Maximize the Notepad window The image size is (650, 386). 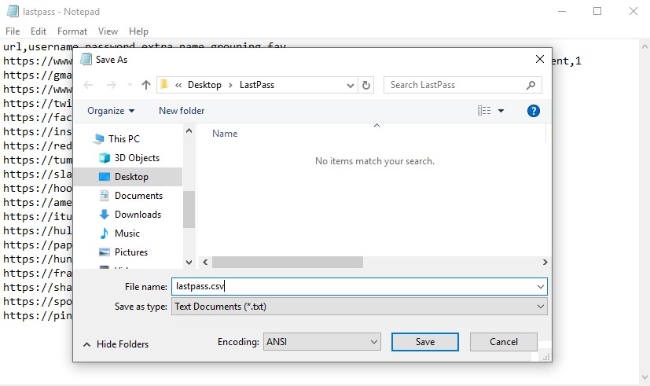point(597,11)
